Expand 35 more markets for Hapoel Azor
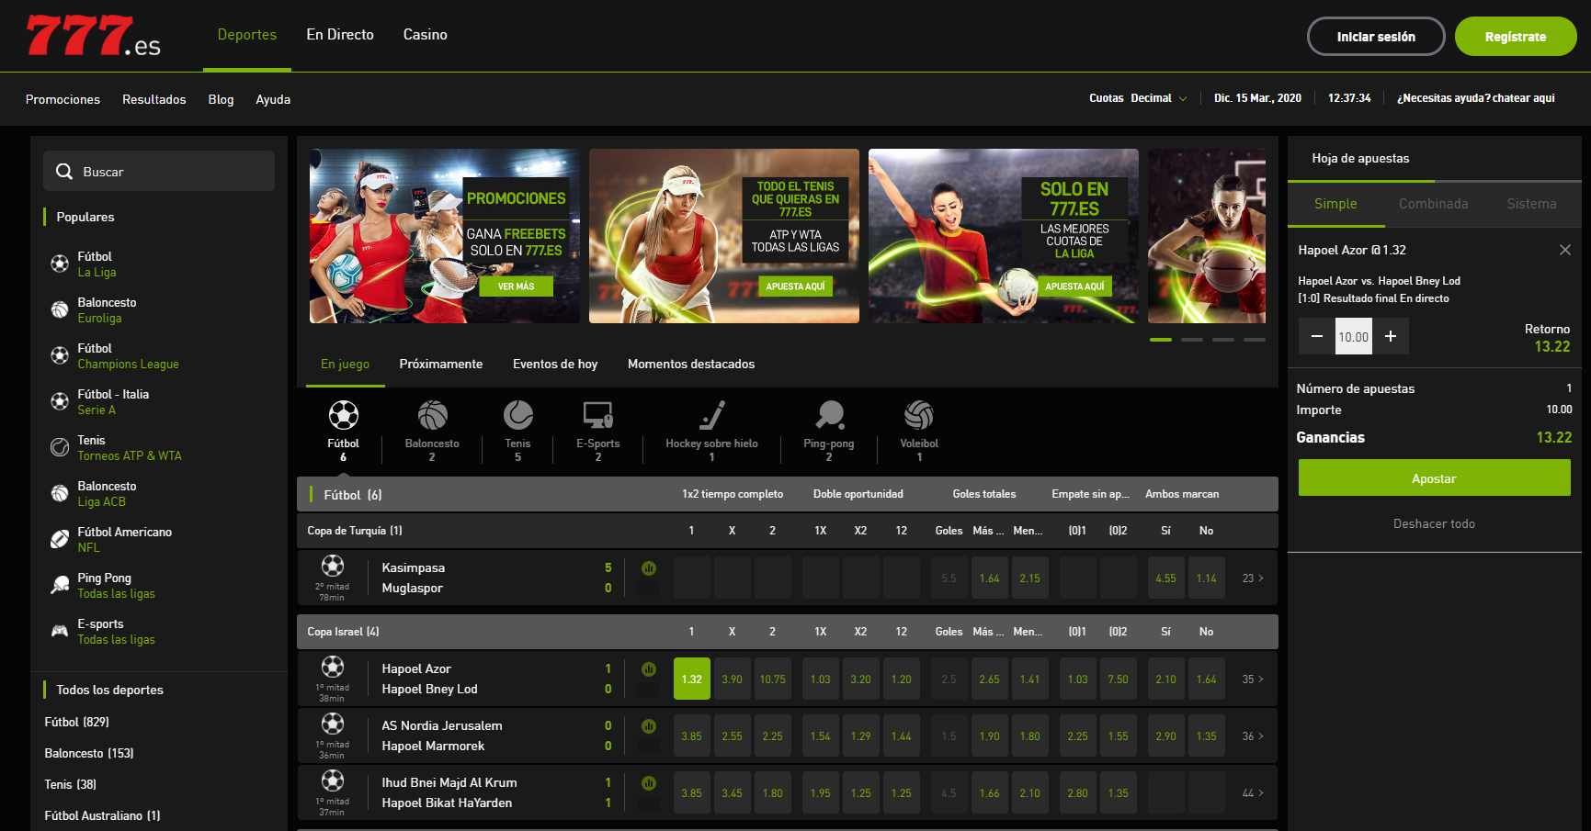The width and height of the screenshot is (1591, 831). pos(1253,679)
